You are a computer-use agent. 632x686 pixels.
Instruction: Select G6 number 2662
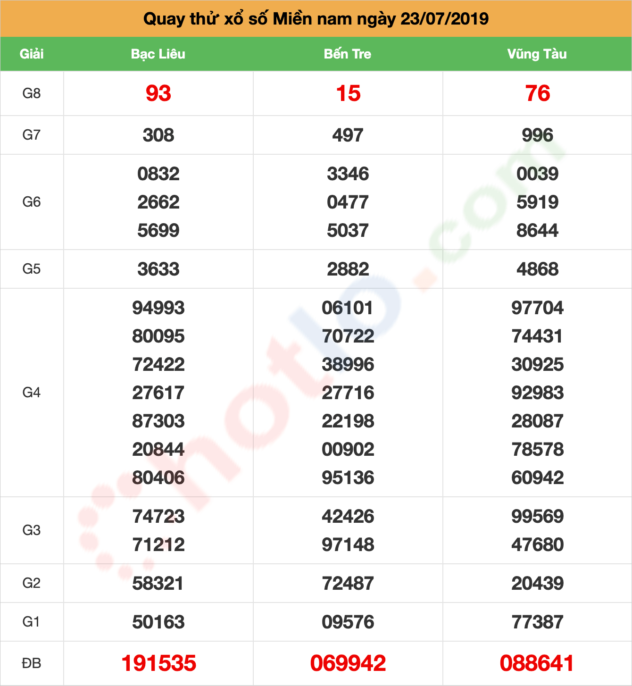click(158, 202)
